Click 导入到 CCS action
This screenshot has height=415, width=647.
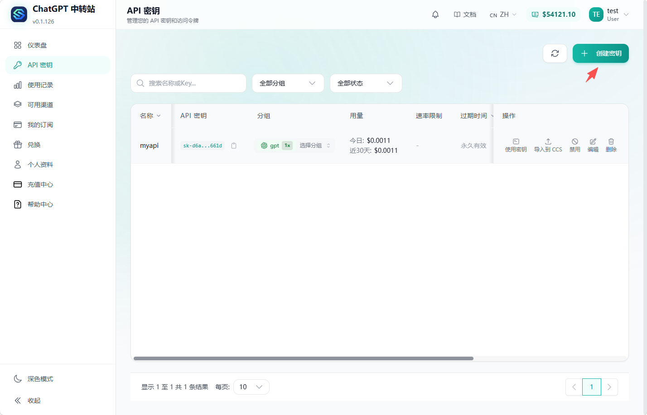[x=548, y=145]
